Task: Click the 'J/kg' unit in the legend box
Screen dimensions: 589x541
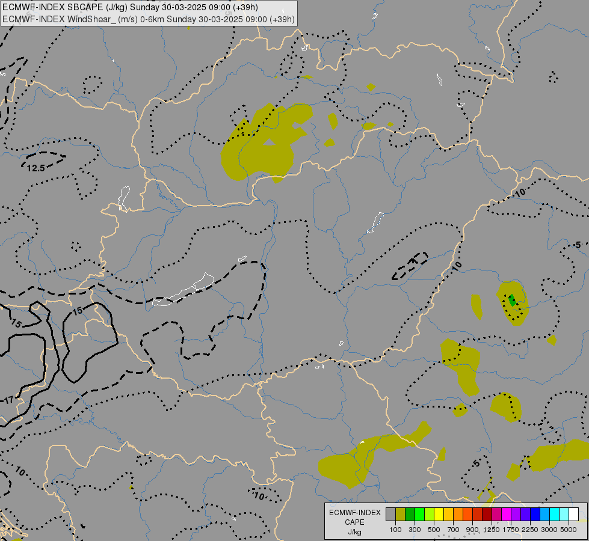Action: point(354,532)
